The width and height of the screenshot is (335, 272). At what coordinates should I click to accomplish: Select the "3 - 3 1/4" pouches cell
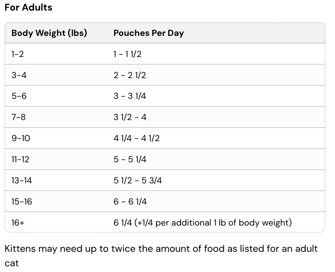(x=130, y=96)
